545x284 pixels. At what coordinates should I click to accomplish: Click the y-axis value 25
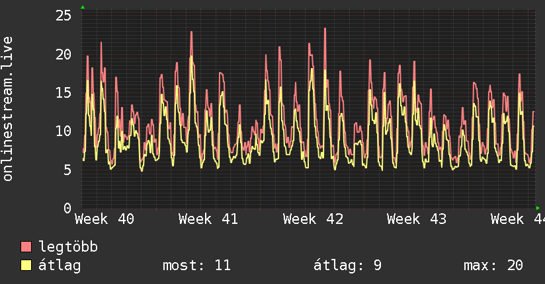pos(63,16)
